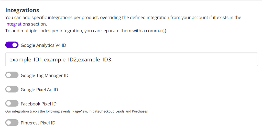Click the 'You can add specific integrations' description
This screenshot has height=132, width=262.
point(123,18)
